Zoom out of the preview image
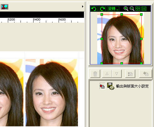The image size is (154, 127). (132, 9)
